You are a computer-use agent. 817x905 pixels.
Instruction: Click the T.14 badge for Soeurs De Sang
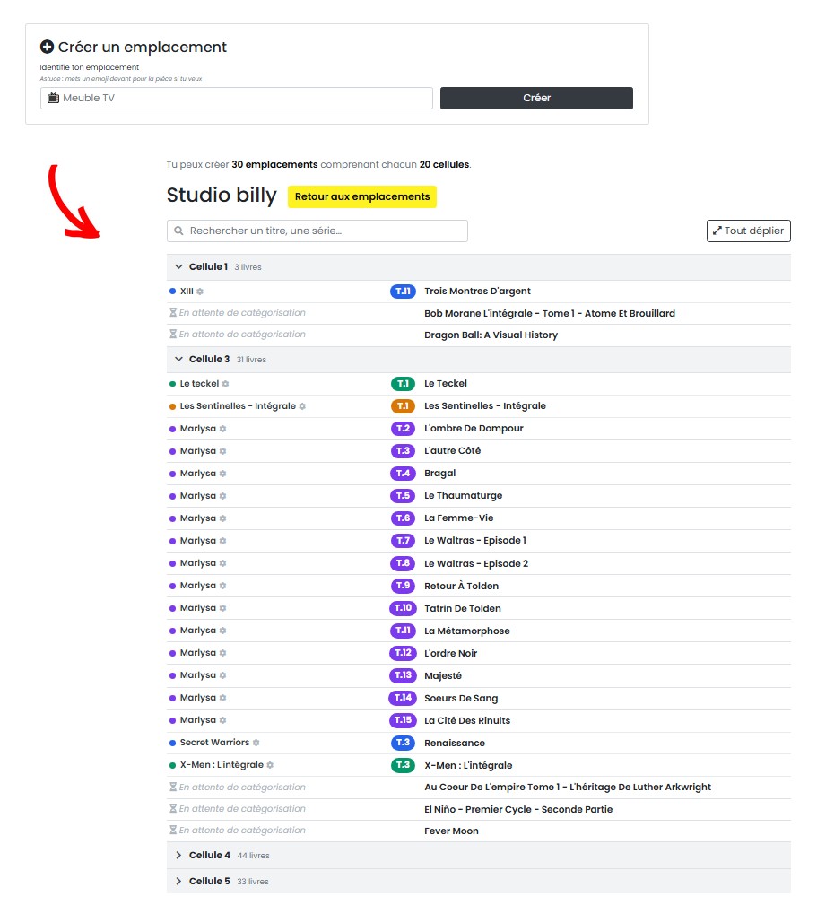coord(403,698)
